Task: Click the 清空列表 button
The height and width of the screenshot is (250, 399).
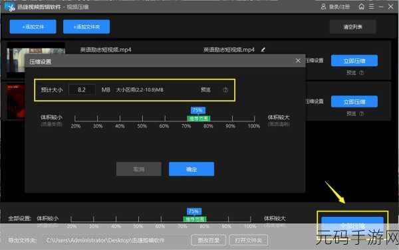Action: (x=352, y=27)
